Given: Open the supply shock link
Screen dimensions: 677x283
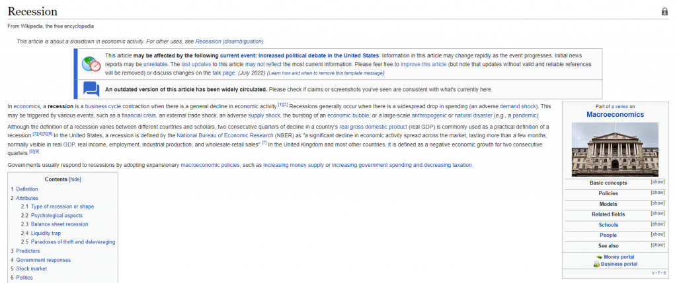Looking at the screenshot, I should [263, 115].
